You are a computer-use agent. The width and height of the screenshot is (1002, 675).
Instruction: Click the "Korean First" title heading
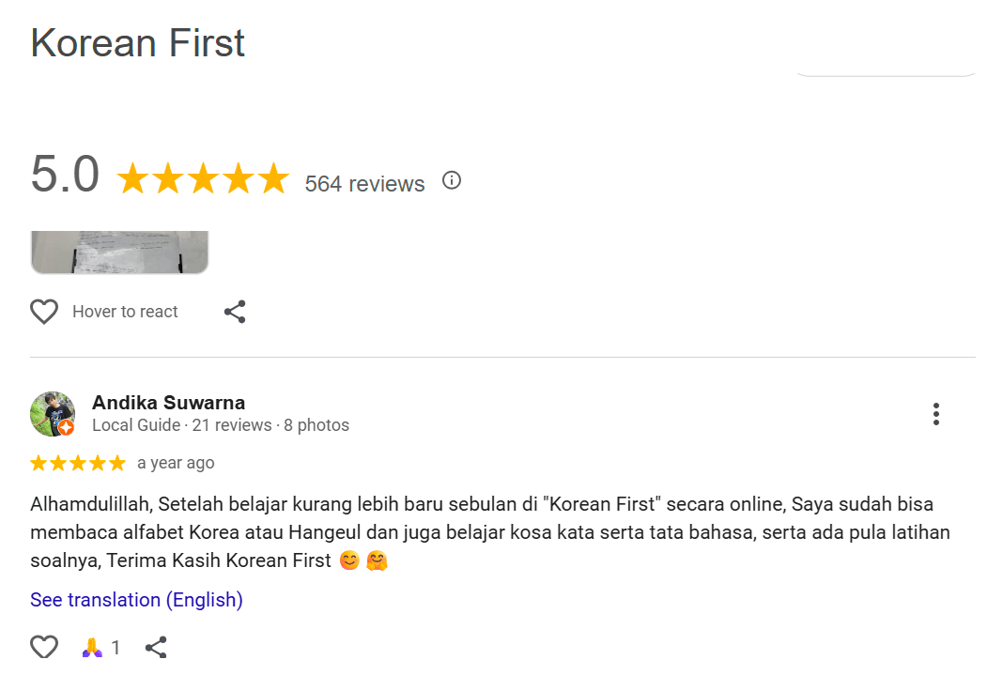(138, 43)
